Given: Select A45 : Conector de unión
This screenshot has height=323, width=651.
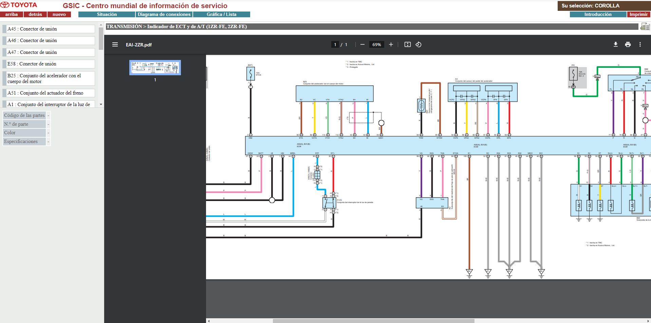Looking at the screenshot, I should 49,29.
